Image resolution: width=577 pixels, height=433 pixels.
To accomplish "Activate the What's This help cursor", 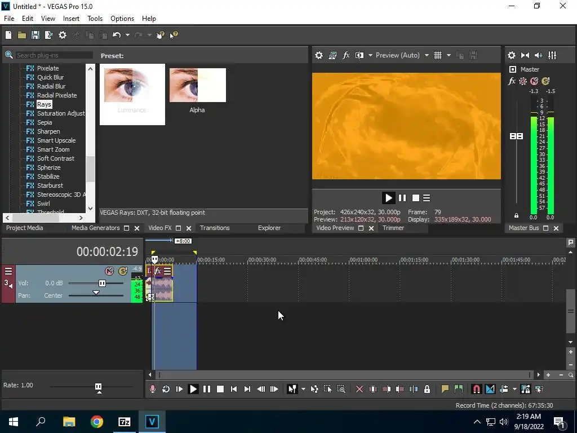I will 174,35.
